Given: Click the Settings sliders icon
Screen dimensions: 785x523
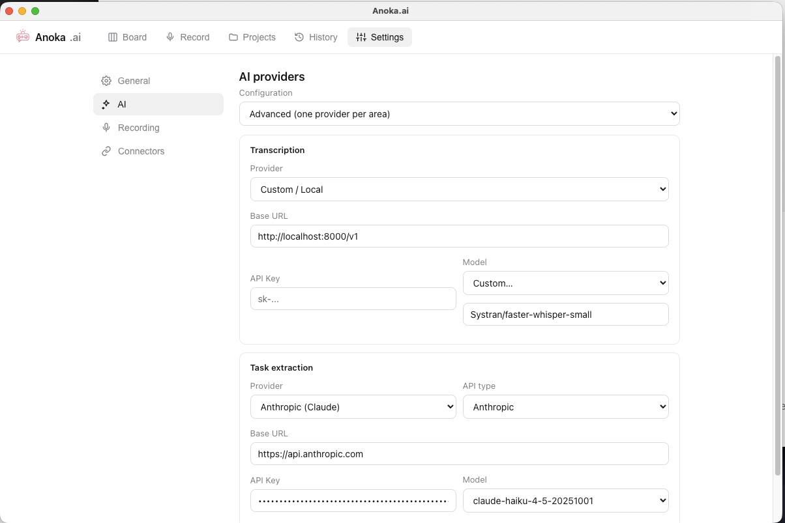Looking at the screenshot, I should tap(361, 37).
